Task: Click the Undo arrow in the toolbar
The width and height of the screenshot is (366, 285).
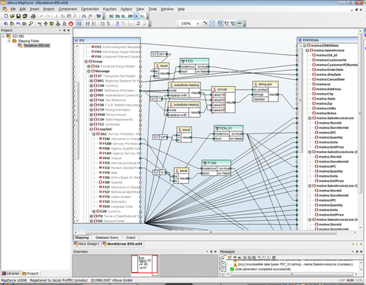Action: pyautogui.click(x=42, y=16)
